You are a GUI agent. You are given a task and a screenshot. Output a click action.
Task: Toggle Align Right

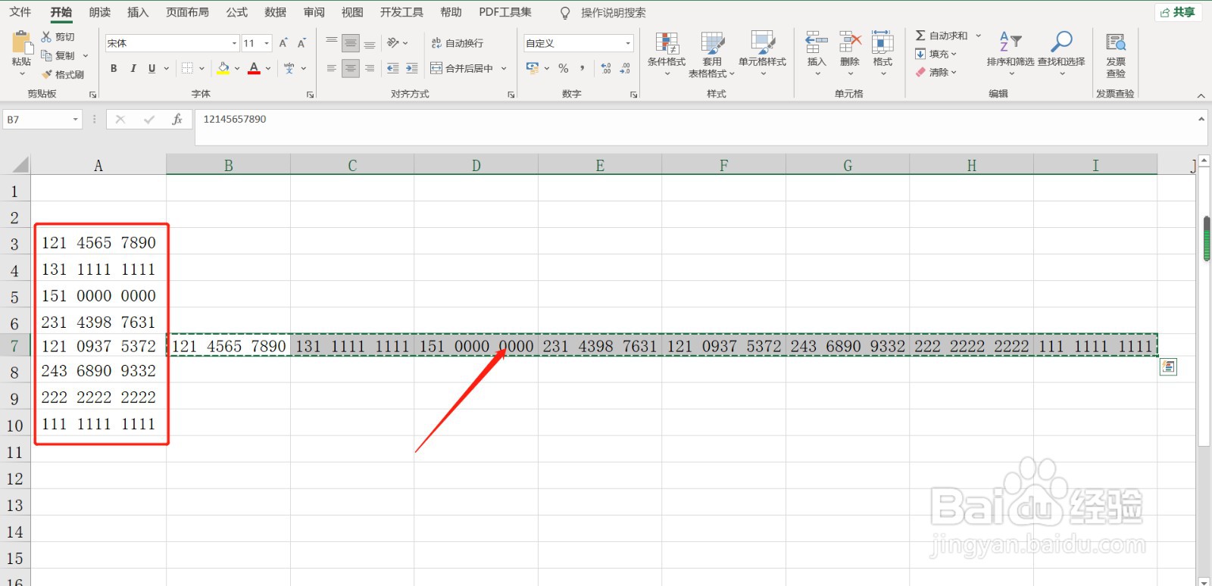(370, 68)
